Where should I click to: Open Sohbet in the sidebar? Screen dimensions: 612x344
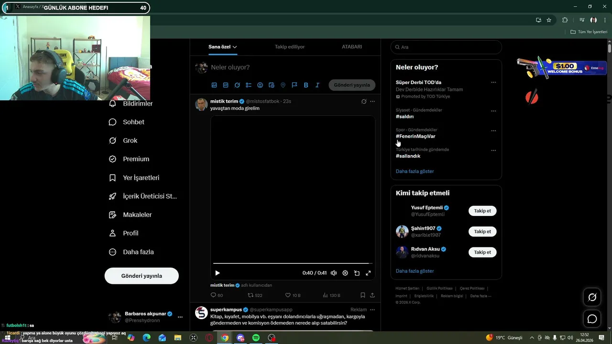(127, 122)
